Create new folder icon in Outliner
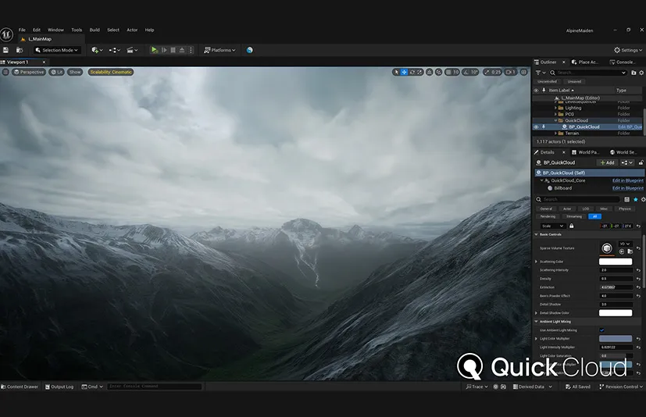Viewport: 646px width, 417px height. pos(634,73)
